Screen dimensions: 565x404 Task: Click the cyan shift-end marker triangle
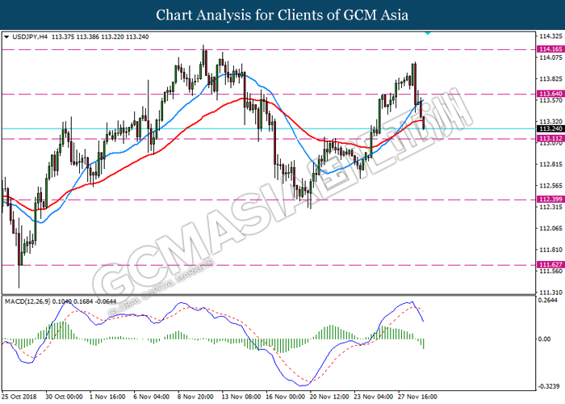(x=427, y=33)
